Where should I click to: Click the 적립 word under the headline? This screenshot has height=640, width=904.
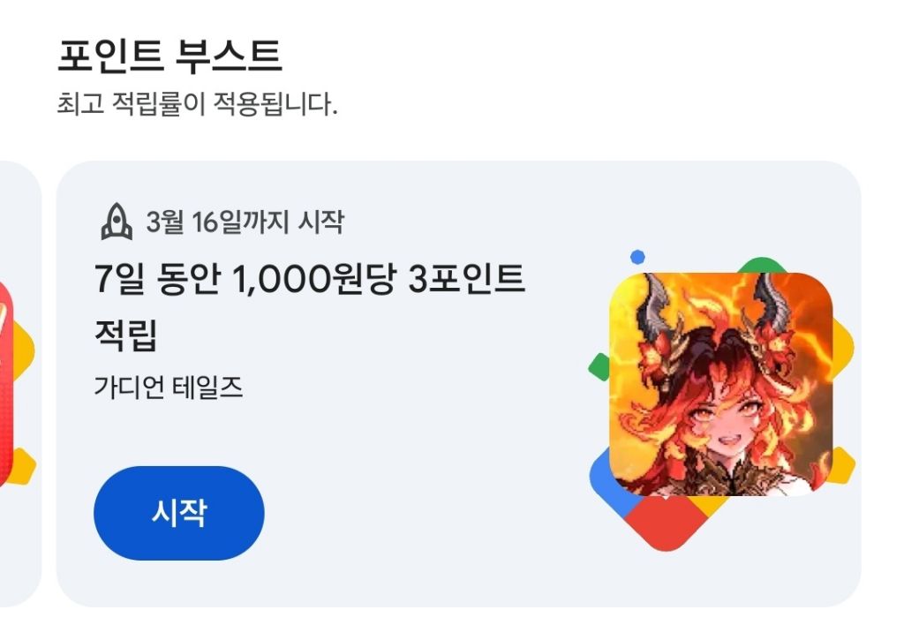click(125, 334)
